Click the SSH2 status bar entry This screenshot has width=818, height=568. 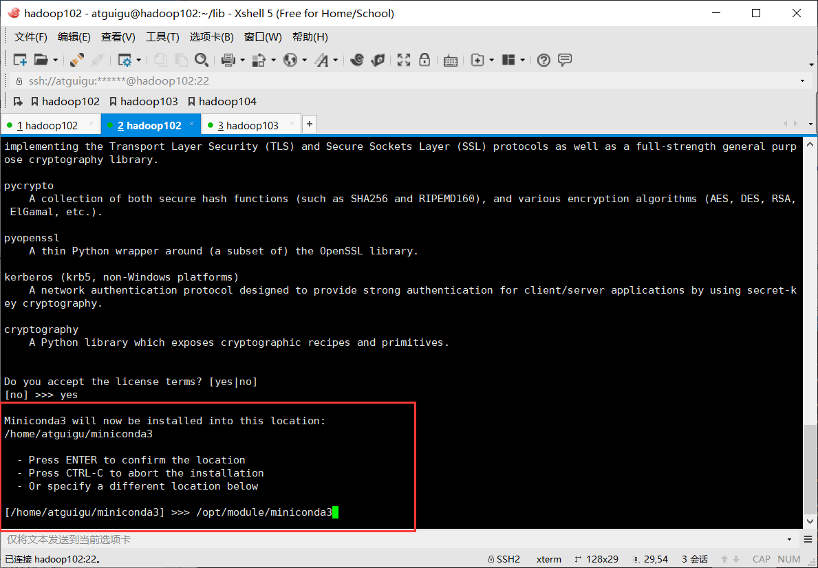click(x=504, y=559)
